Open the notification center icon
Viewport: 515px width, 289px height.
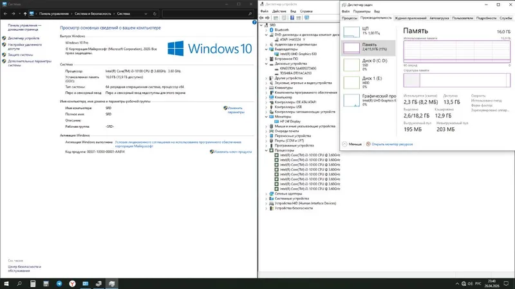tap(506, 284)
